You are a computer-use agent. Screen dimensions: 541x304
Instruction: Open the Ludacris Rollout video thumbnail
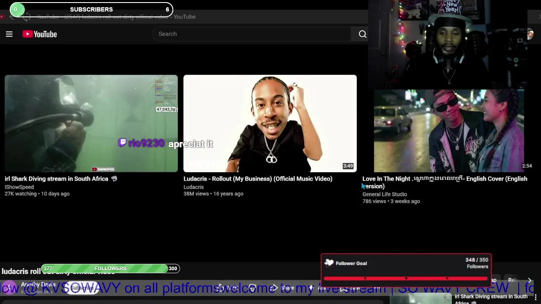[270, 123]
